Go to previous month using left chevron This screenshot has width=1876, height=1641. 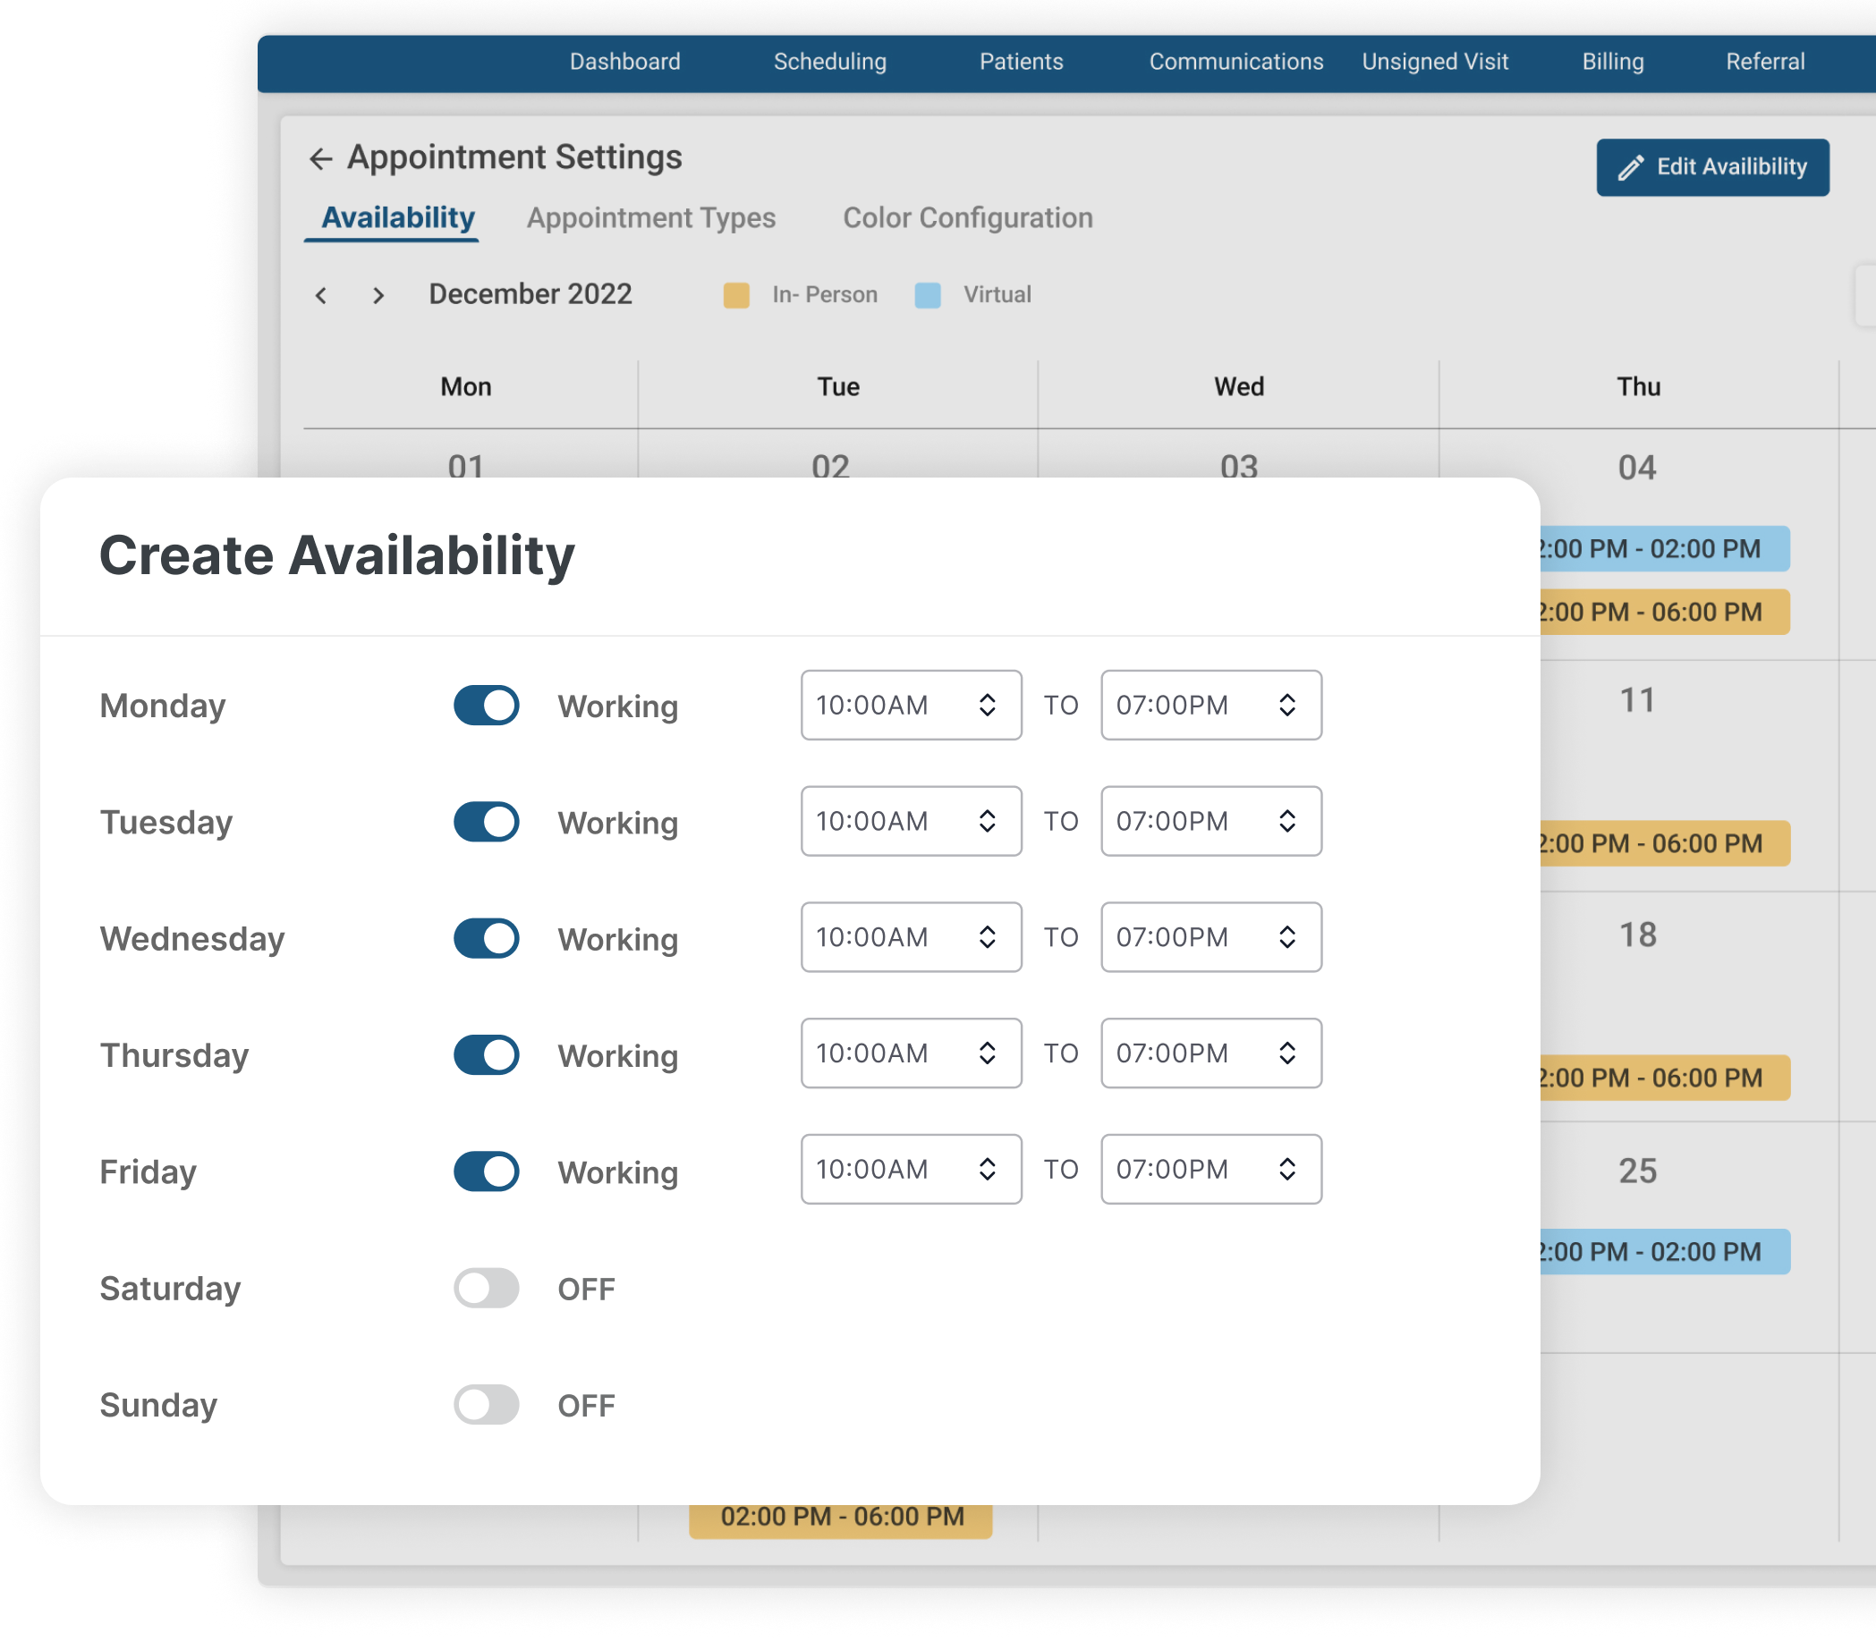[x=320, y=295]
